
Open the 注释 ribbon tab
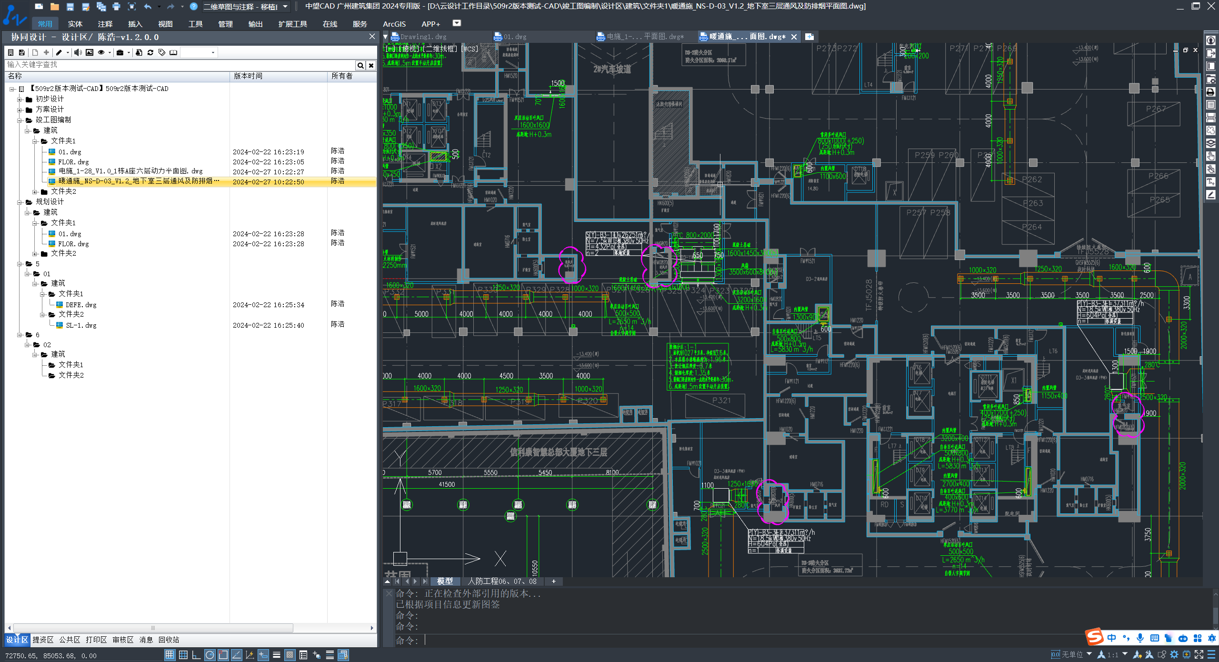click(x=105, y=24)
